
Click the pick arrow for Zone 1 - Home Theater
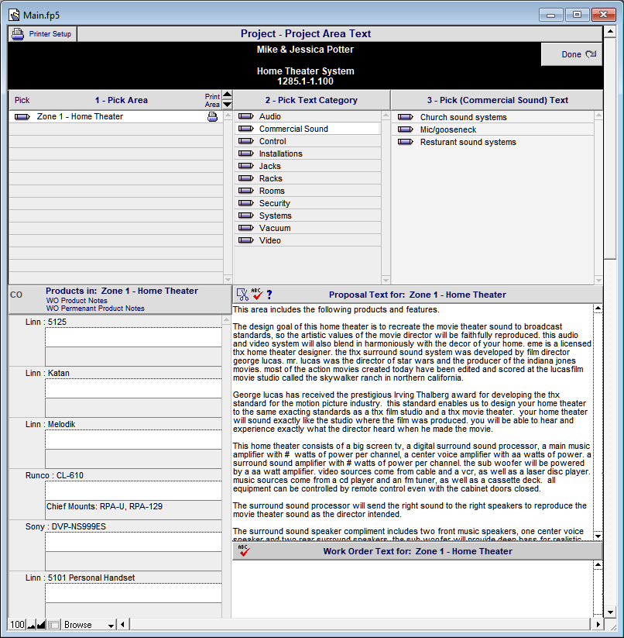coord(22,117)
